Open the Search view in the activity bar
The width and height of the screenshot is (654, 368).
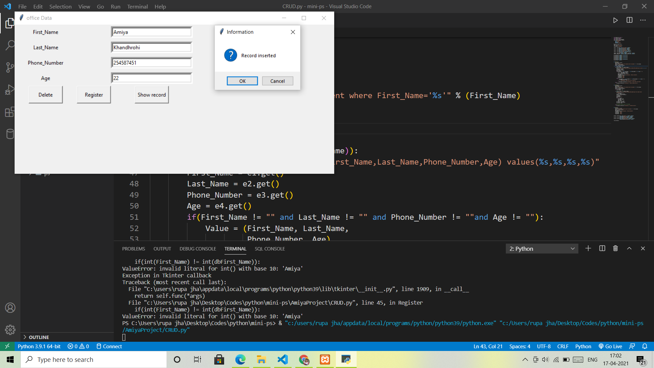[10, 45]
